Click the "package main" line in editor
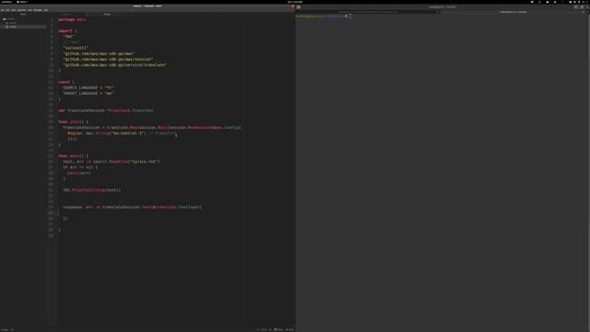The image size is (590, 332). [72, 19]
